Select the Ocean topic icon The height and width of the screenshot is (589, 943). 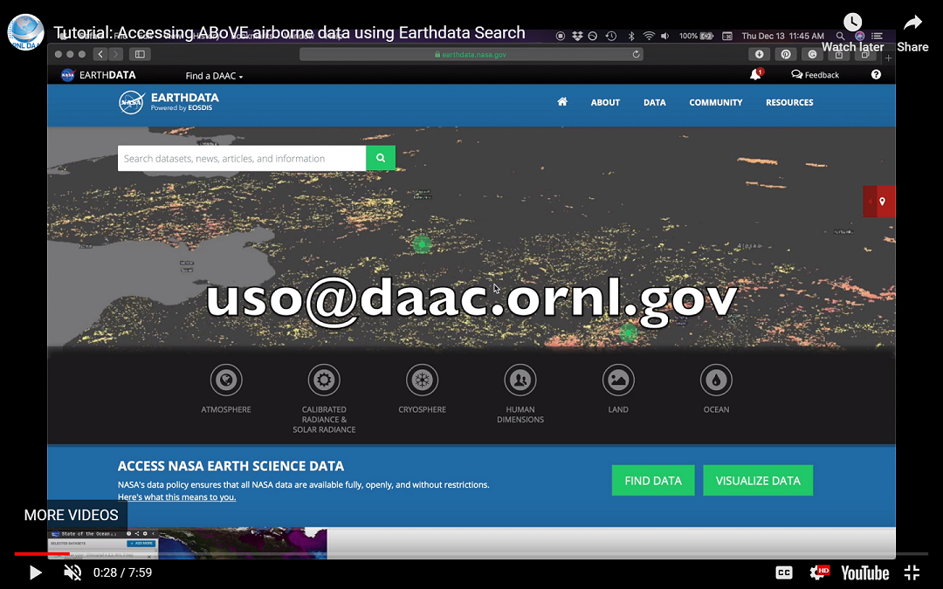[x=716, y=380]
